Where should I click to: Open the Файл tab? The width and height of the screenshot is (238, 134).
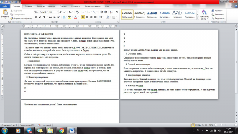(5, 6)
